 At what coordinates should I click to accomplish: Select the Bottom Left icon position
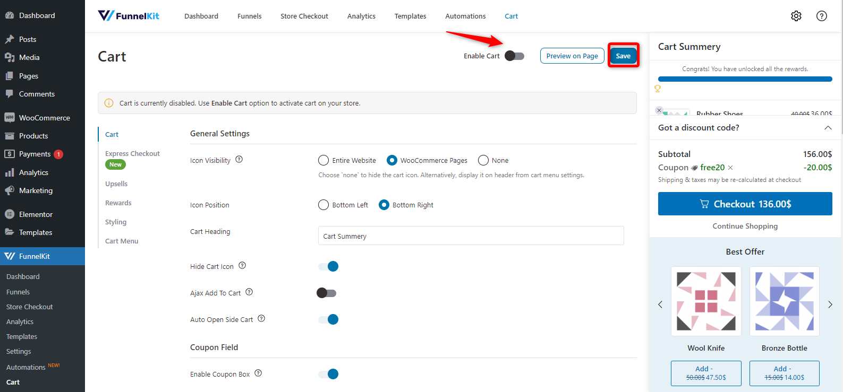tap(323, 205)
